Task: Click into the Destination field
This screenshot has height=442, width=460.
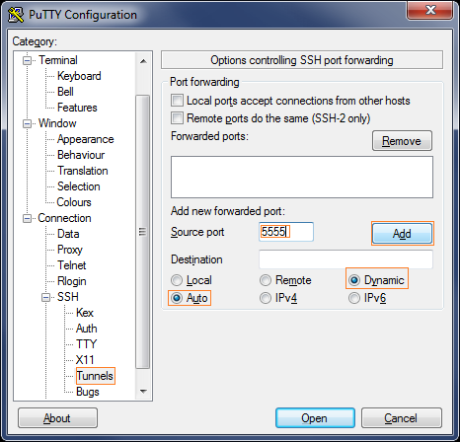Action: 345,259
